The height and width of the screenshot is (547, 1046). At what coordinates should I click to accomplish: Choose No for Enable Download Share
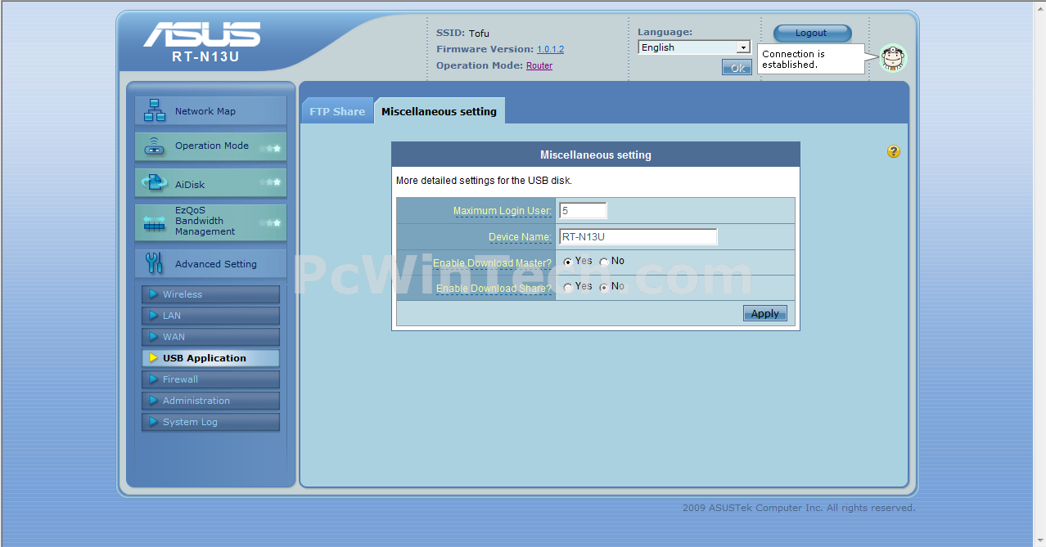coord(604,287)
